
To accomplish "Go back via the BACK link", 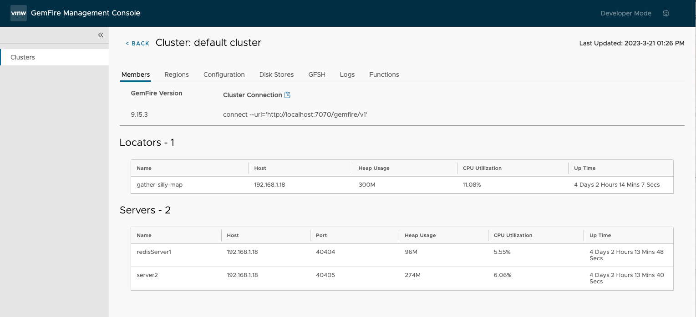I will pyautogui.click(x=137, y=43).
